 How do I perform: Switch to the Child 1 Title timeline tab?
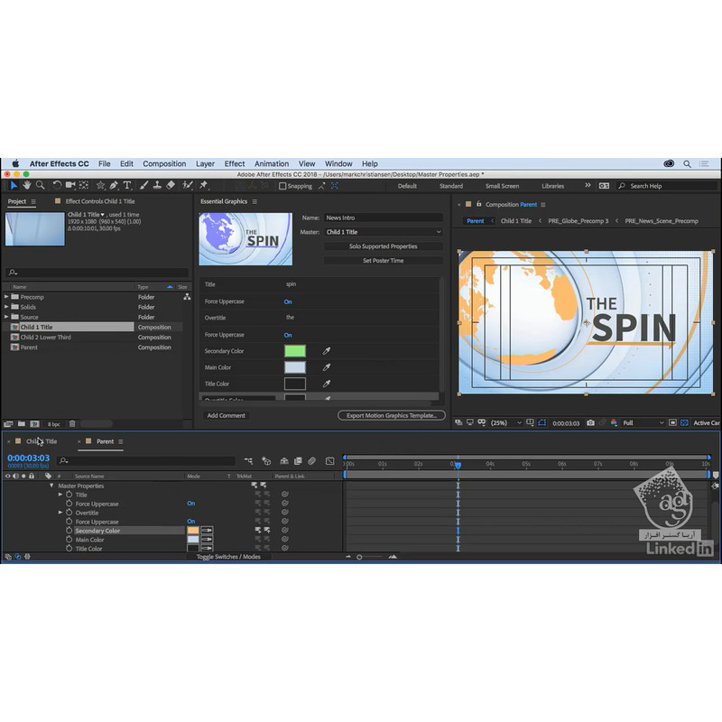pyautogui.click(x=42, y=441)
